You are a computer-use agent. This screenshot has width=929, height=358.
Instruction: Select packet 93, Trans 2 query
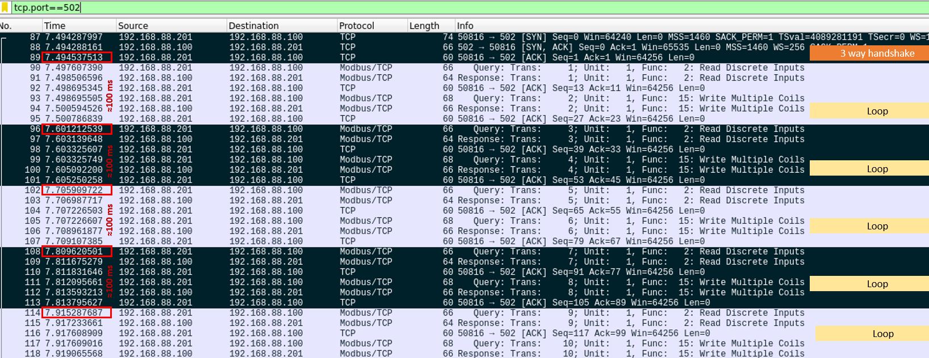pos(464,99)
